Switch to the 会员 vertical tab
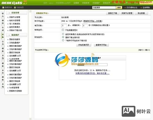Image resolution: width=153 pixels, height=120 pixels. (x=3, y=43)
